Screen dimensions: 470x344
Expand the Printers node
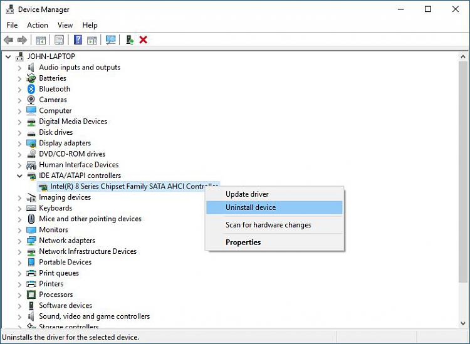click(19, 284)
